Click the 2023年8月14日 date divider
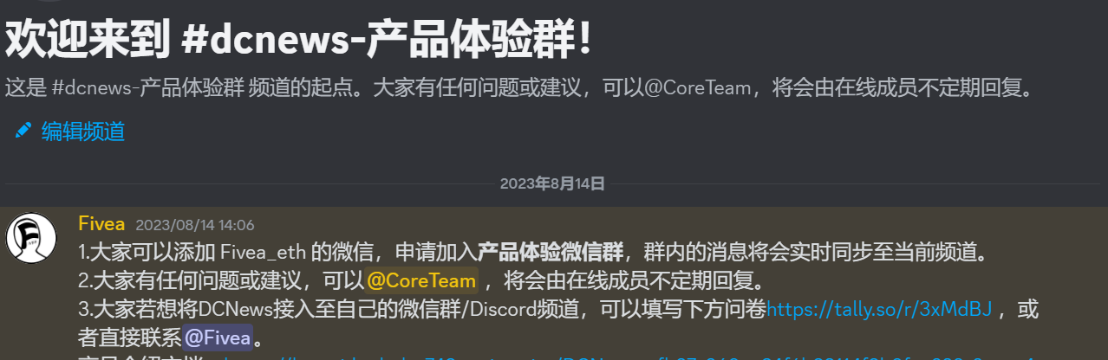 552,183
